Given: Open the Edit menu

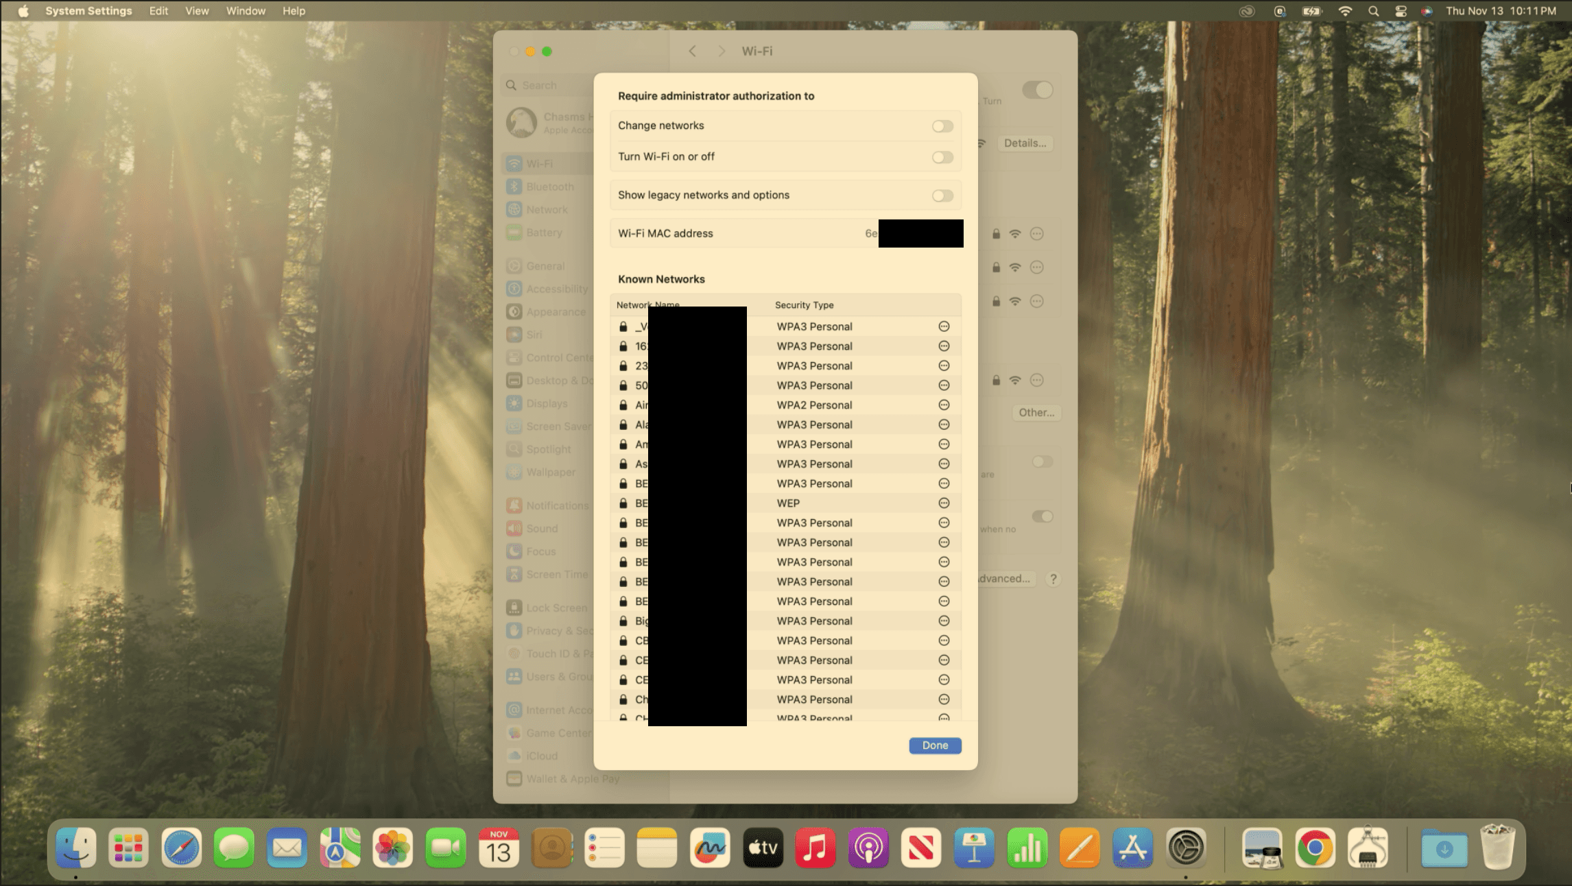Looking at the screenshot, I should tap(158, 11).
